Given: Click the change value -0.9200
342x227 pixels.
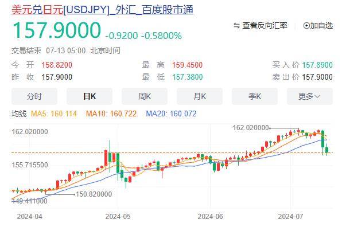Looking at the screenshot, I should tap(122, 36).
